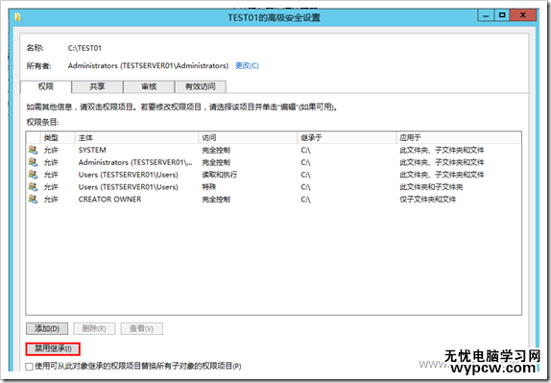Click the 删除(R) button
Image resolution: width=551 pixels, height=383 pixels.
tap(94, 329)
